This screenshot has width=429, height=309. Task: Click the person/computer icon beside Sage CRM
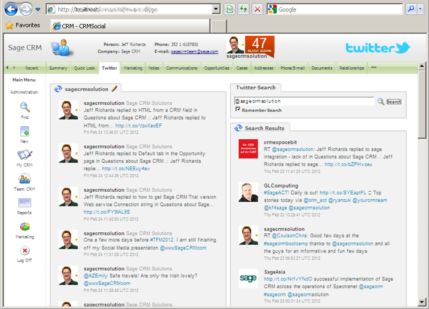pyautogui.click(x=62, y=48)
